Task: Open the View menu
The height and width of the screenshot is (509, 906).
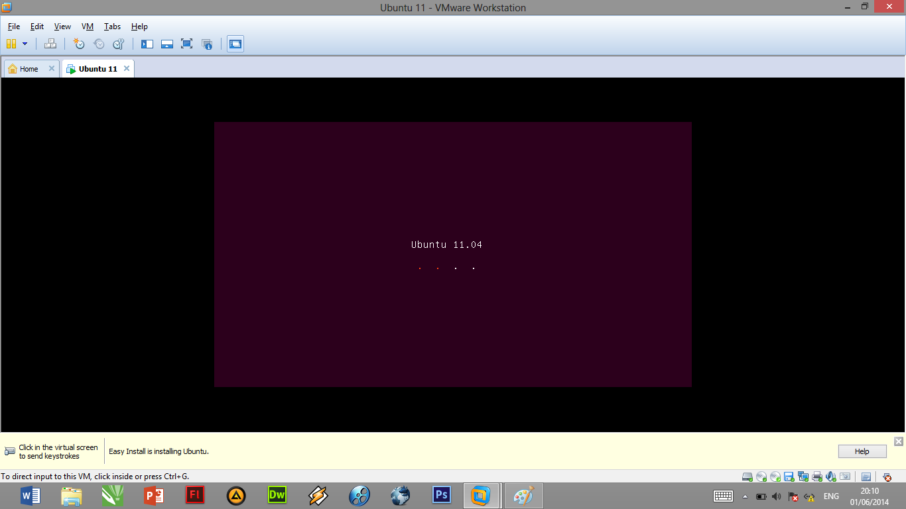Action: pyautogui.click(x=62, y=27)
